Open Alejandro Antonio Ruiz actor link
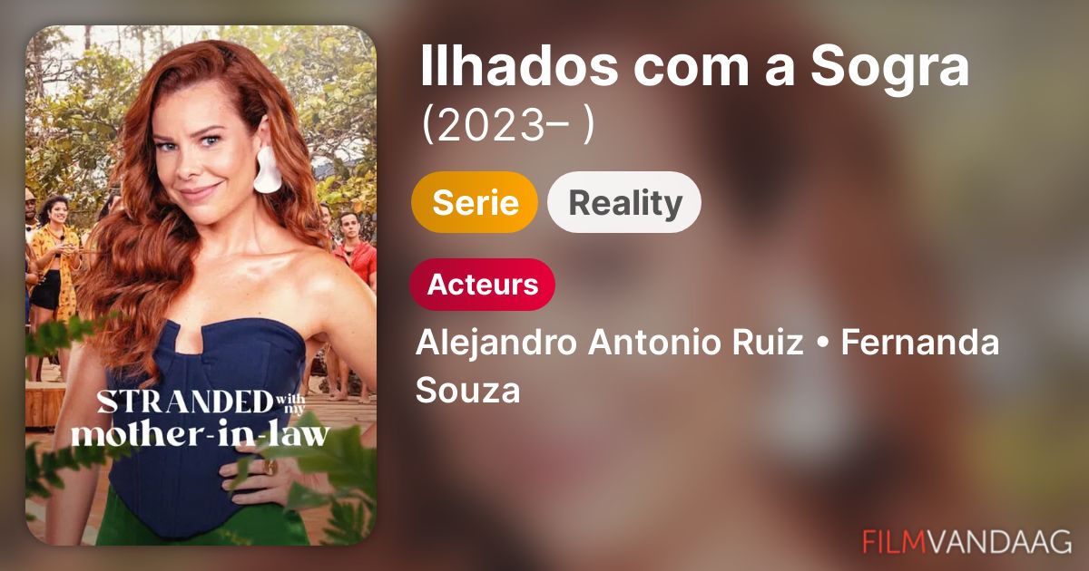 [x=609, y=344]
